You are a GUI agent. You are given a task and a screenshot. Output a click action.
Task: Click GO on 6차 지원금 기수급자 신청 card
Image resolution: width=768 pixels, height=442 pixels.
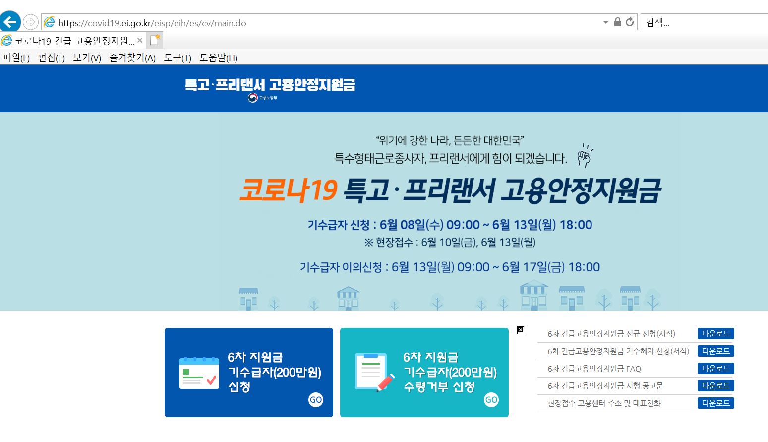316,399
